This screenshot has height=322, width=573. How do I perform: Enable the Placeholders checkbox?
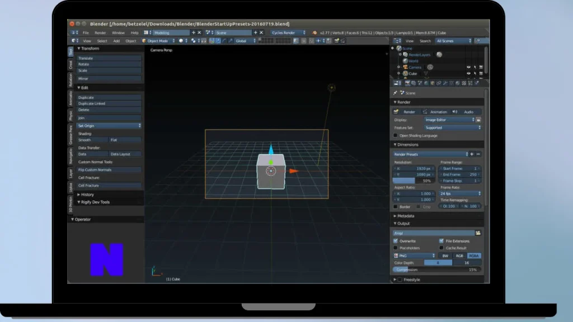point(396,248)
